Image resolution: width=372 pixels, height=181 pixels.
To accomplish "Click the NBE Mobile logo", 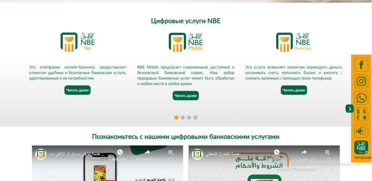I will pyautogui.click(x=186, y=42).
